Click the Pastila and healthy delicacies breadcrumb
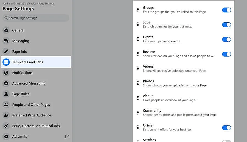This screenshot has width=247, height=142. click(x=19, y=4)
